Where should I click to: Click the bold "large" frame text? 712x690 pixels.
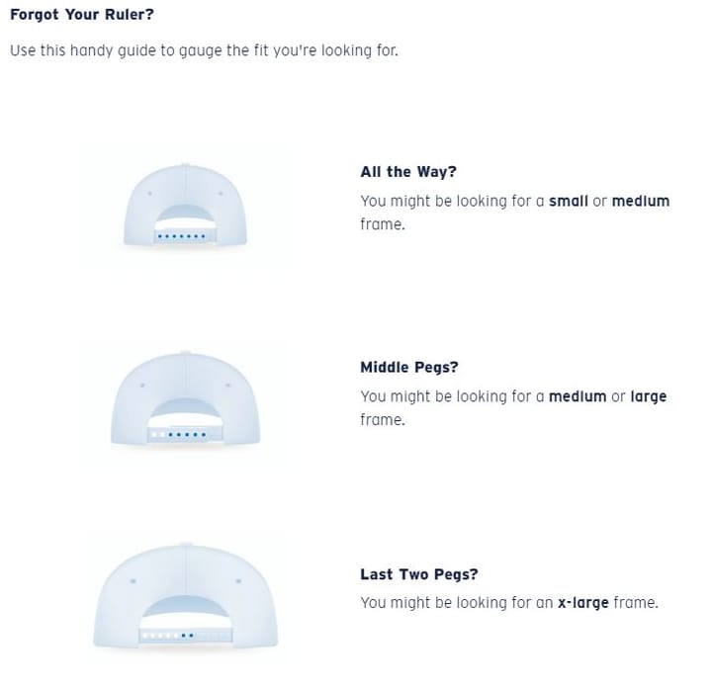point(649,396)
